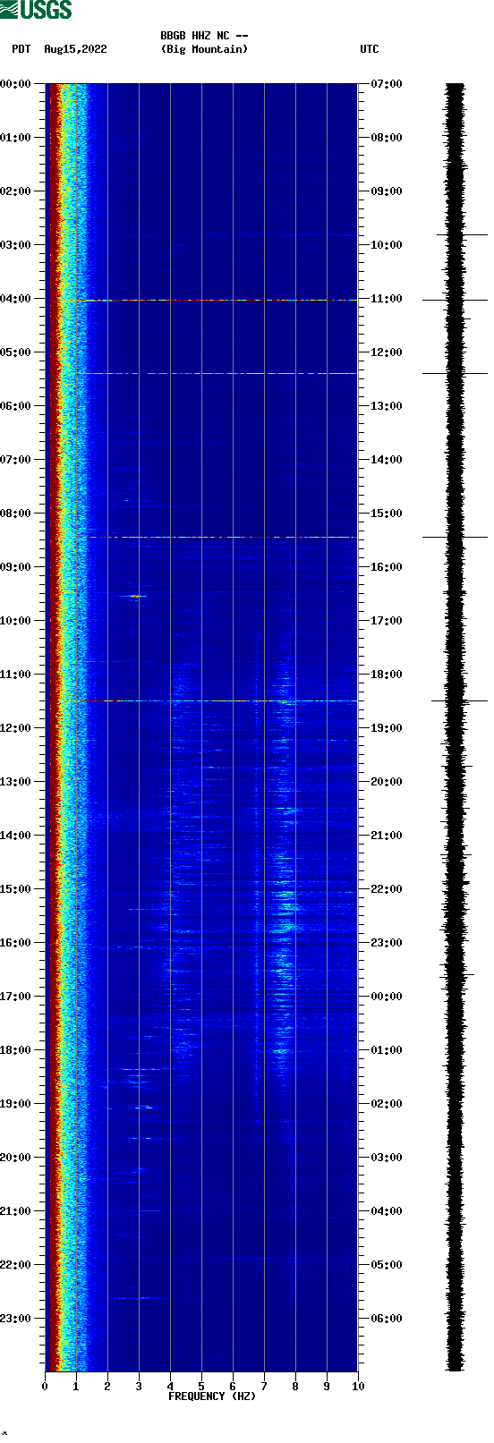The height and width of the screenshot is (1443, 494).
Task: Click the FREQUENCY (HZ) axis label
Action: pyautogui.click(x=212, y=1396)
